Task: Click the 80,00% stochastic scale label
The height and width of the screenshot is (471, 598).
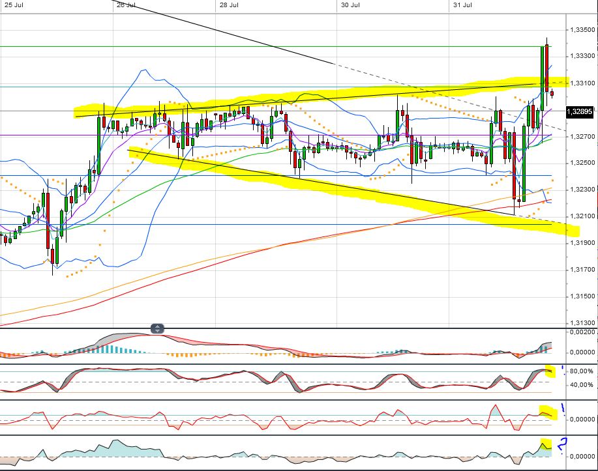Action: 582,371
